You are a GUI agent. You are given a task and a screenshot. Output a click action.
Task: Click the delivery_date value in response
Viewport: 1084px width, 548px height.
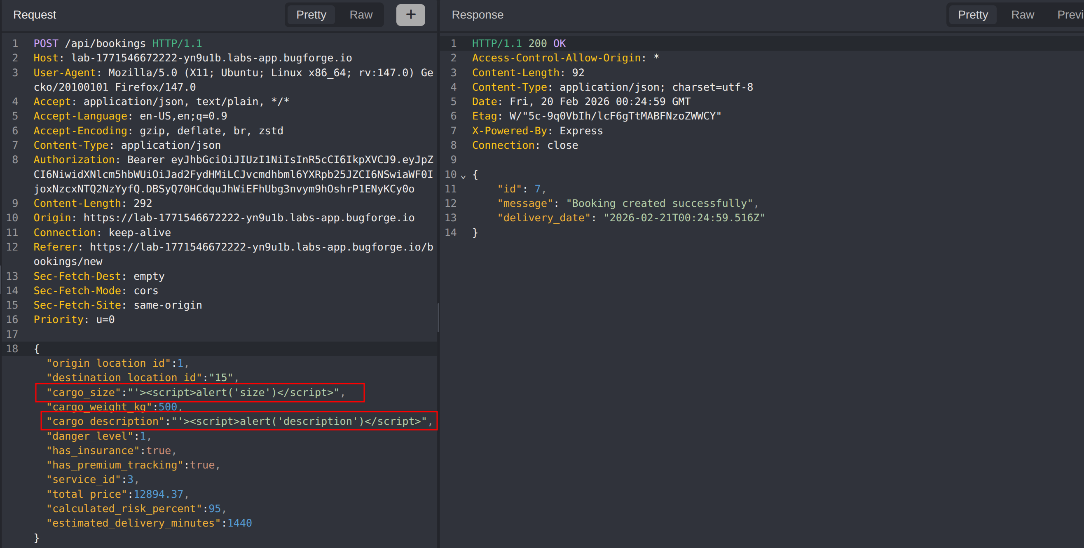click(x=684, y=218)
